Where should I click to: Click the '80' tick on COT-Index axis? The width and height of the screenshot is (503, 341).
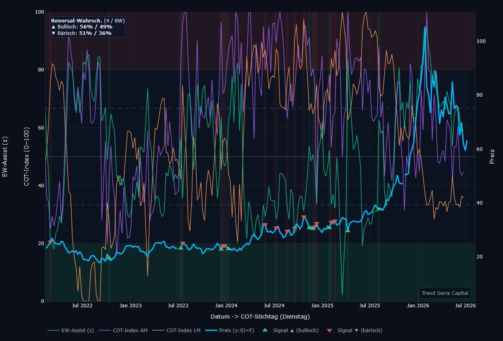coord(41,70)
